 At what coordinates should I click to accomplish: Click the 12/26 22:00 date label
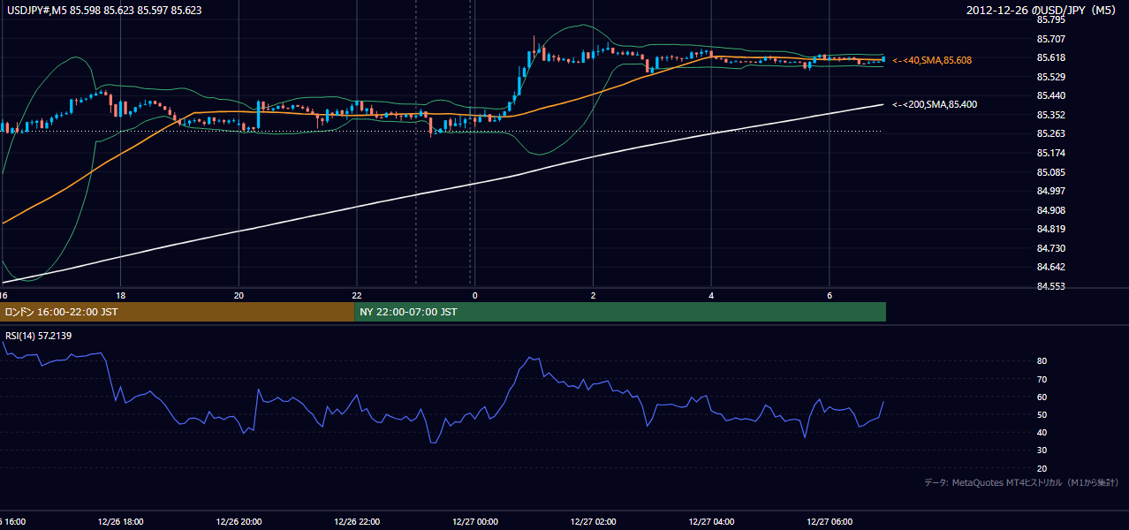pos(357,522)
